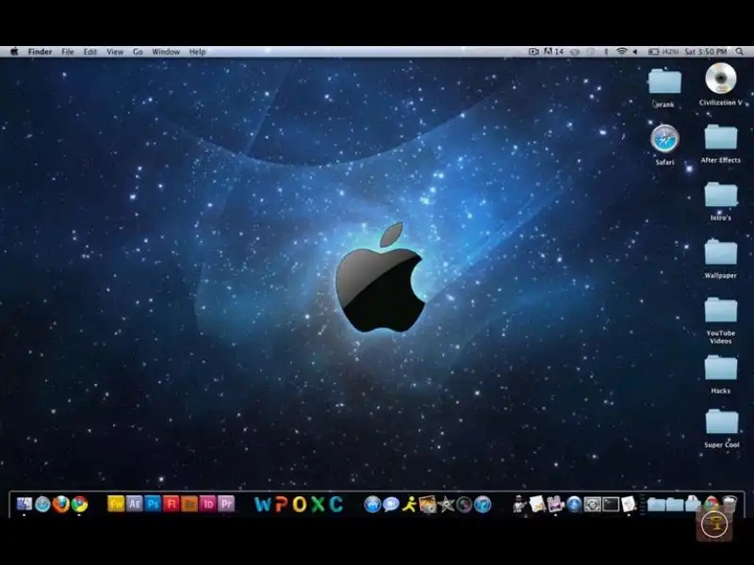
Task: Click the volume speaker icon in menu bar
Action: coord(635,52)
